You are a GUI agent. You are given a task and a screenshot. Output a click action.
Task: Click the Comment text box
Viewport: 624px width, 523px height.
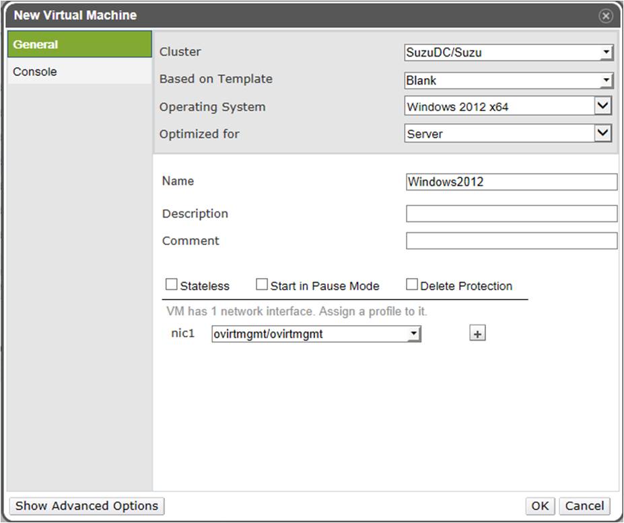tap(511, 241)
